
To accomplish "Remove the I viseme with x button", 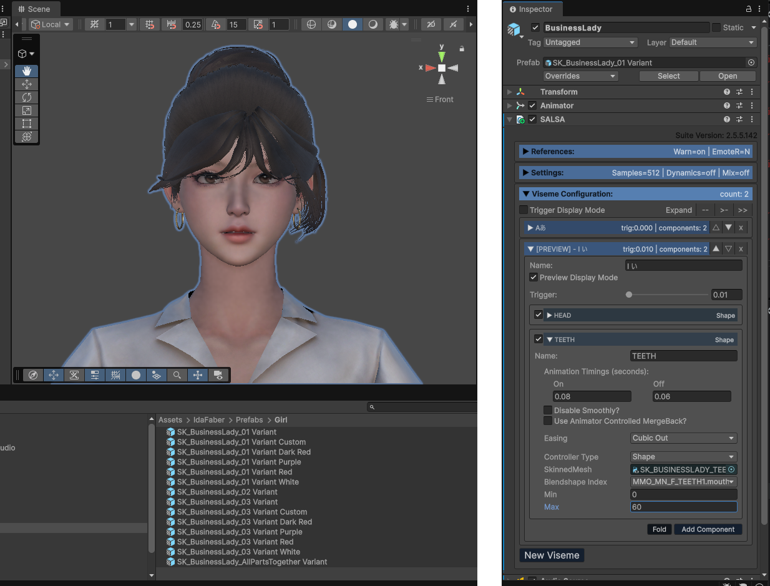I will 741,249.
